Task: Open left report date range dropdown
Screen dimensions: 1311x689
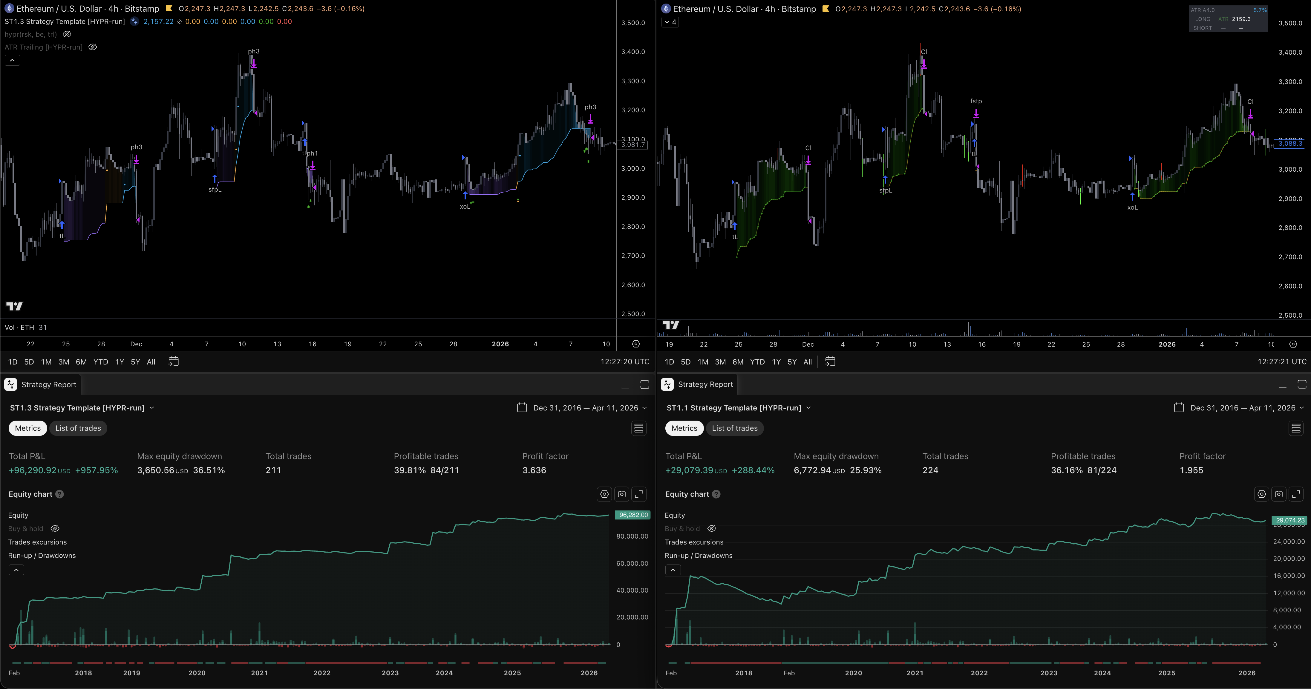Action: tap(582, 408)
